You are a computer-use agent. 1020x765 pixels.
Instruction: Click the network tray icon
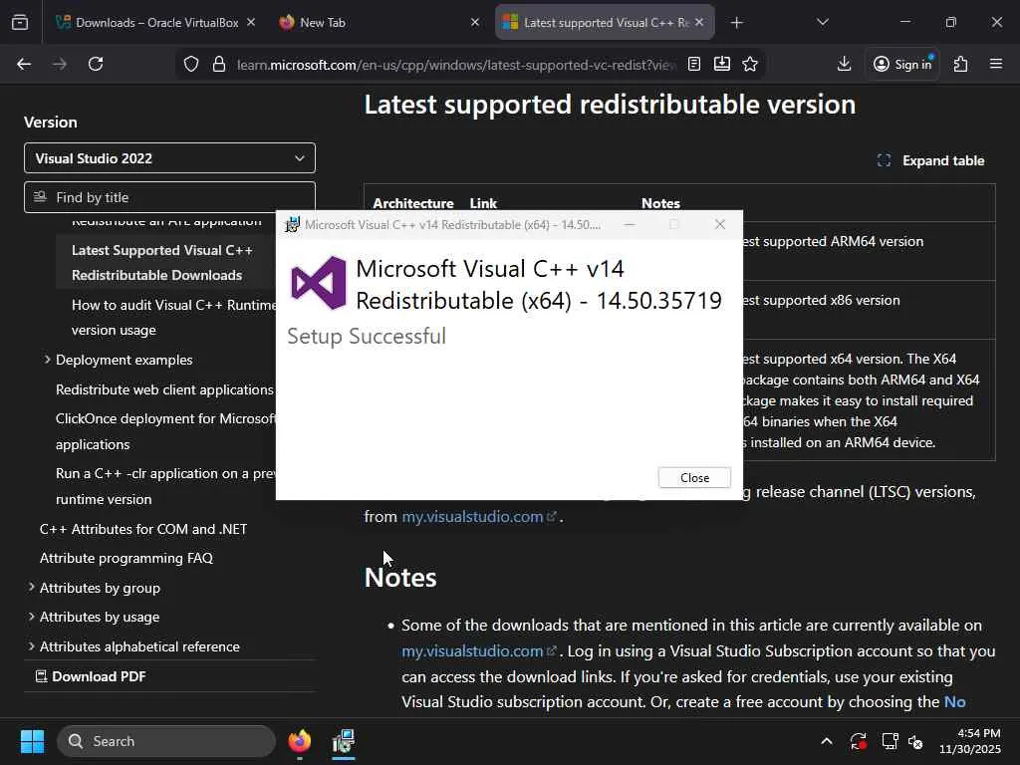tap(890, 741)
